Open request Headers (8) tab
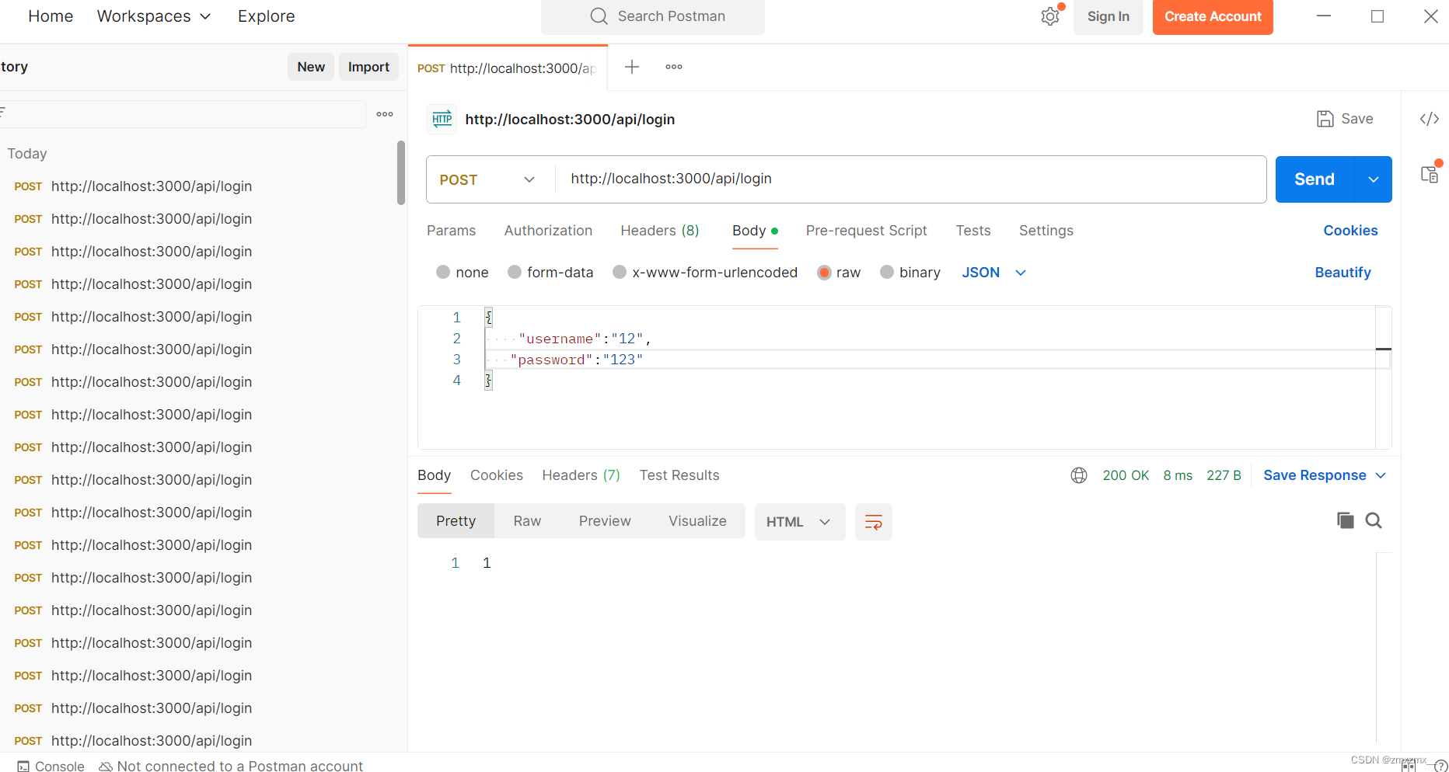Image resolution: width=1449 pixels, height=772 pixels. point(660,231)
